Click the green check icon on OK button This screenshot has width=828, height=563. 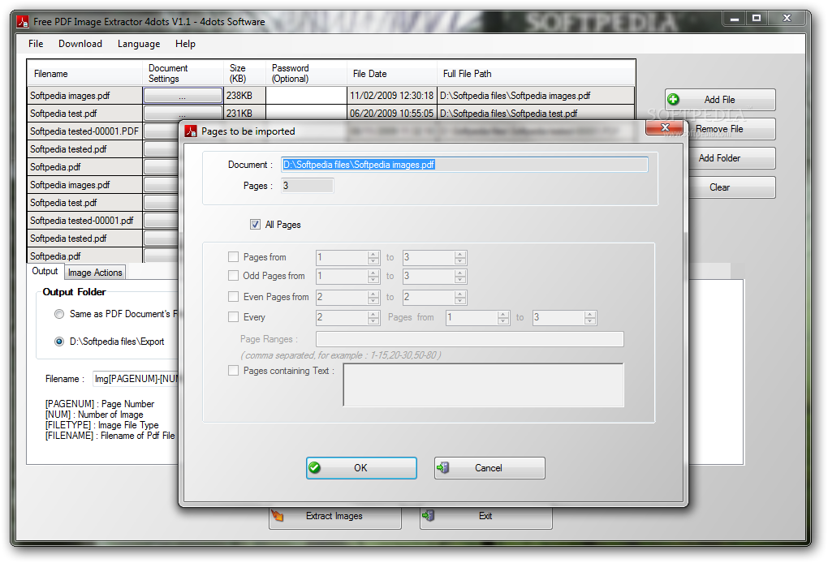click(314, 467)
